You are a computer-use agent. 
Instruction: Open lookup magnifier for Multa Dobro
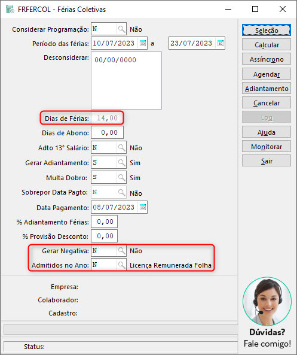121,177
